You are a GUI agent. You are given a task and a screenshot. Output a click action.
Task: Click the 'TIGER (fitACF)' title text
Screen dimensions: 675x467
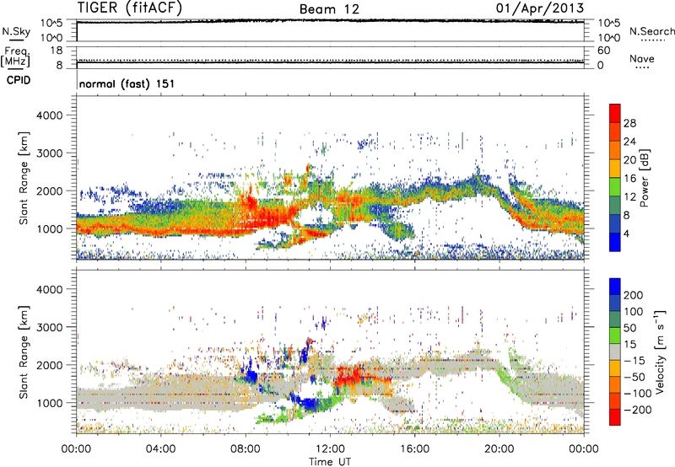click(x=130, y=8)
